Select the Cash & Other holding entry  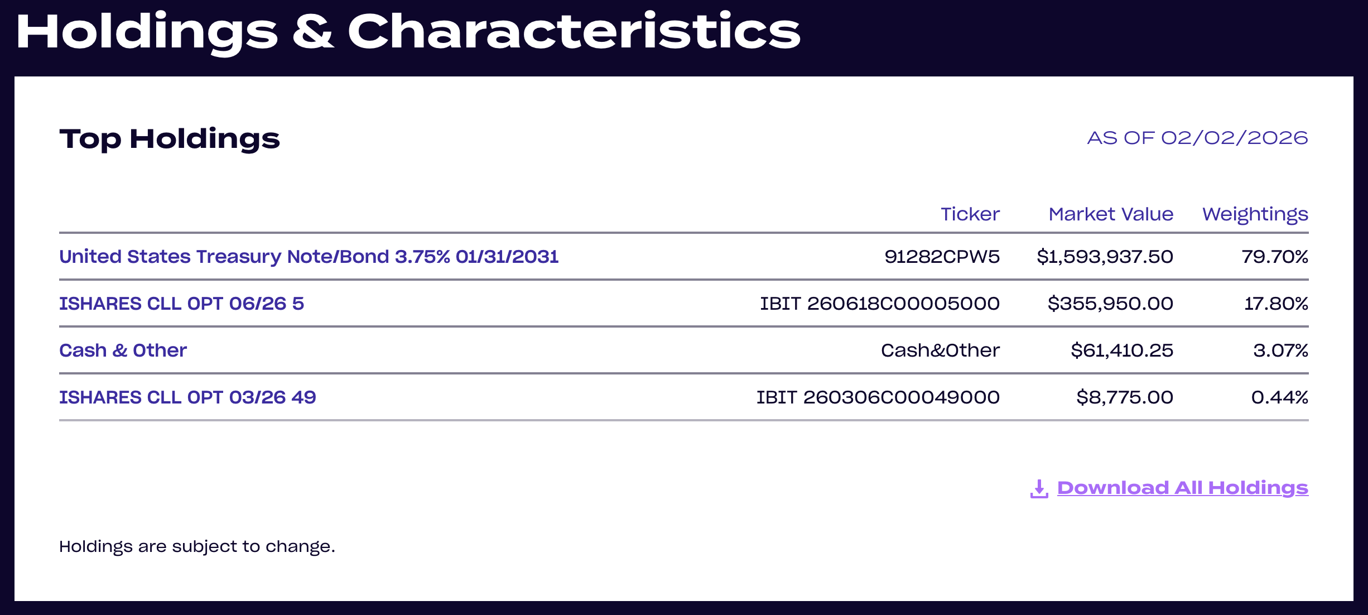click(x=123, y=350)
